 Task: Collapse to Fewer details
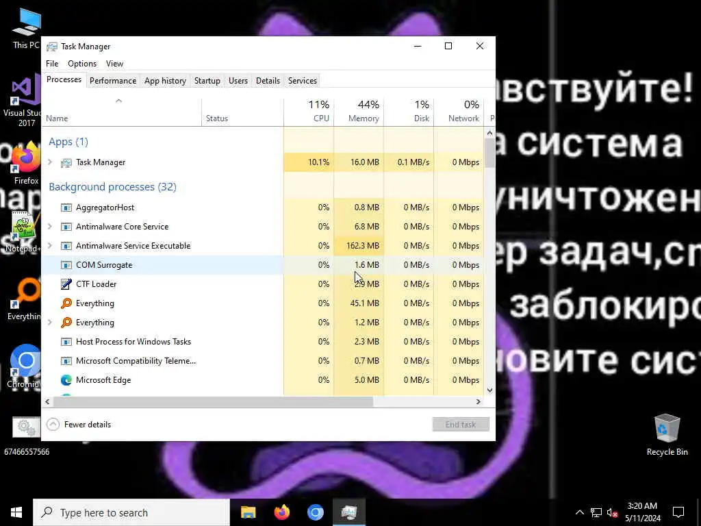(79, 425)
